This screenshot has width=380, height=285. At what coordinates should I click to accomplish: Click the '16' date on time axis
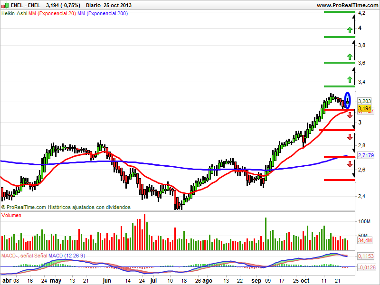click(x=30, y=281)
